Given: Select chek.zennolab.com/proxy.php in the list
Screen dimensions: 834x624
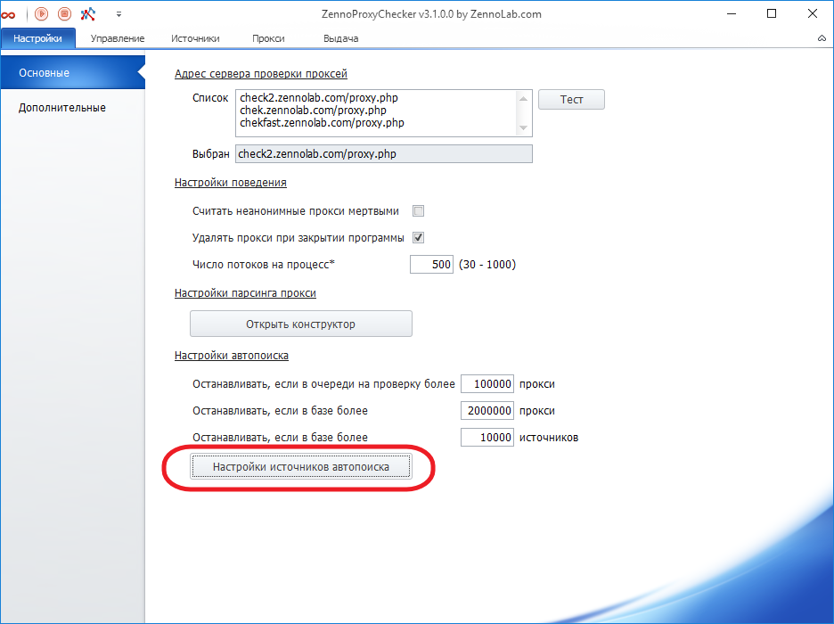Looking at the screenshot, I should coord(313,111).
